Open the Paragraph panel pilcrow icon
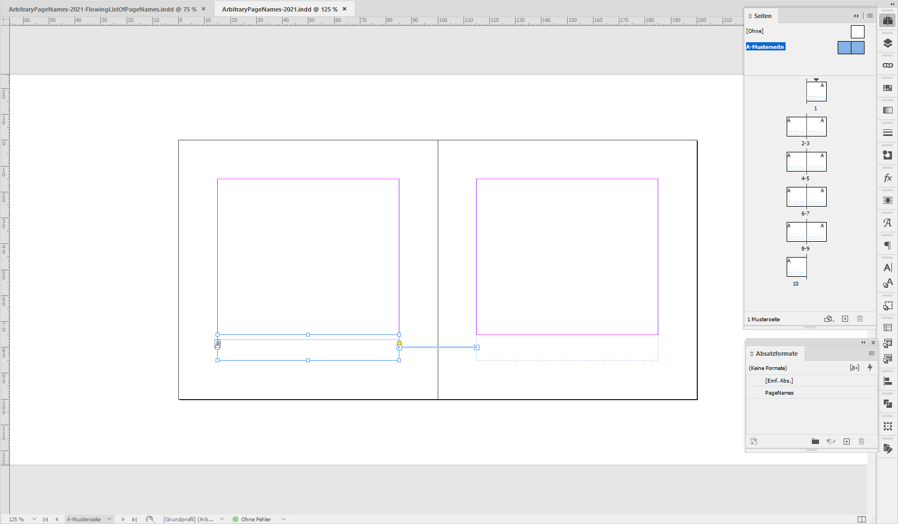This screenshot has width=898, height=524. coord(888,245)
